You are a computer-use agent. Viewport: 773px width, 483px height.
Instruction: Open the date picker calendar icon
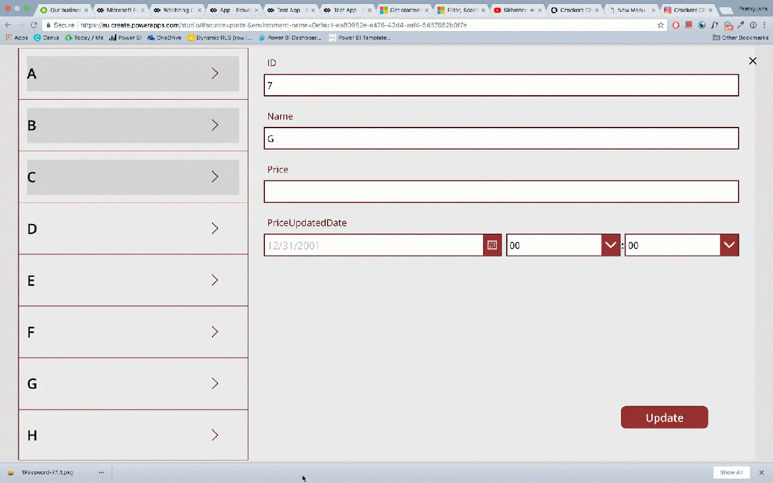tap(492, 245)
